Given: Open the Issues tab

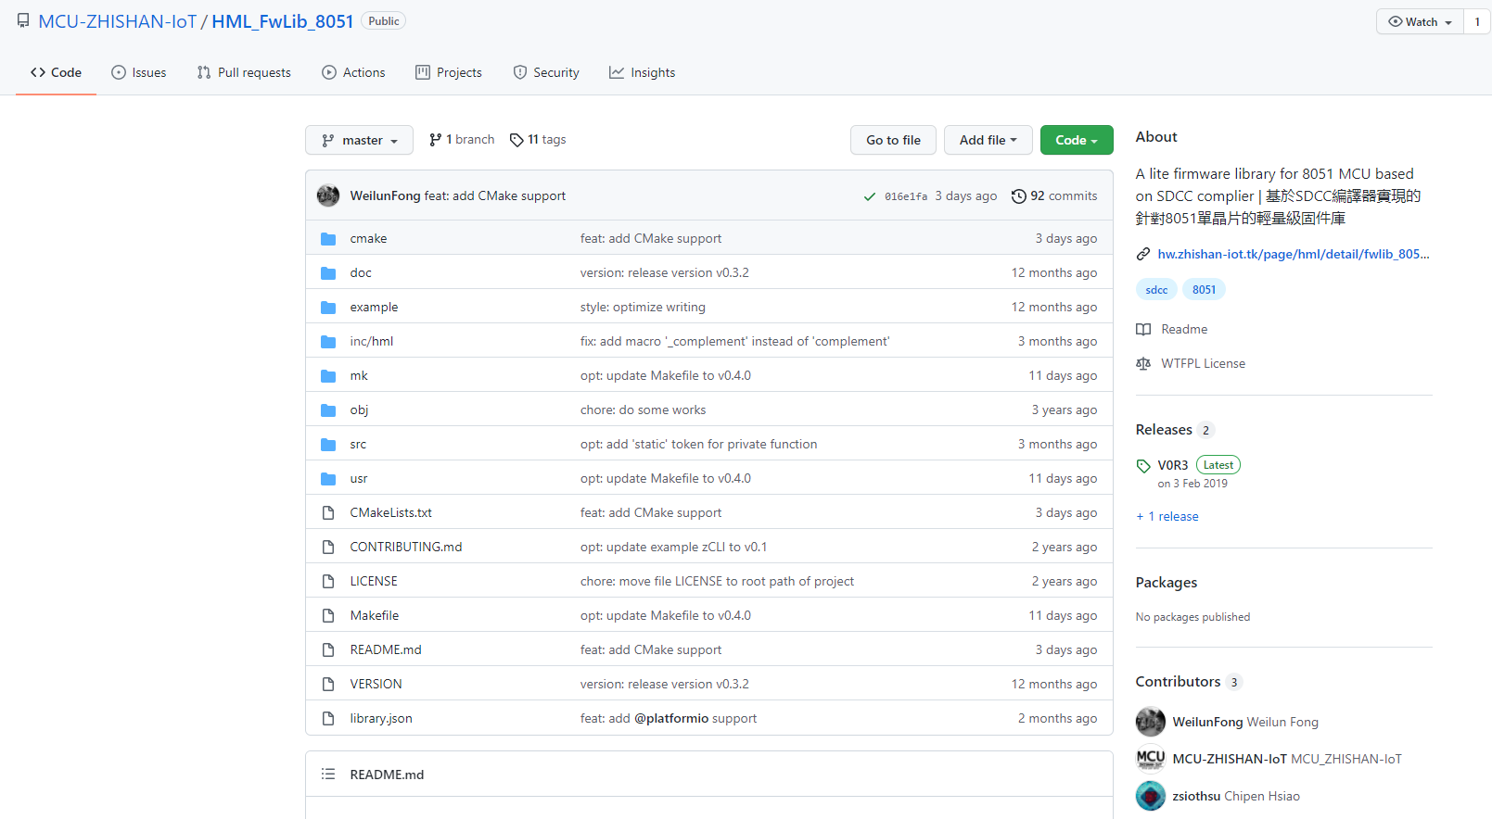Looking at the screenshot, I should click(x=139, y=72).
